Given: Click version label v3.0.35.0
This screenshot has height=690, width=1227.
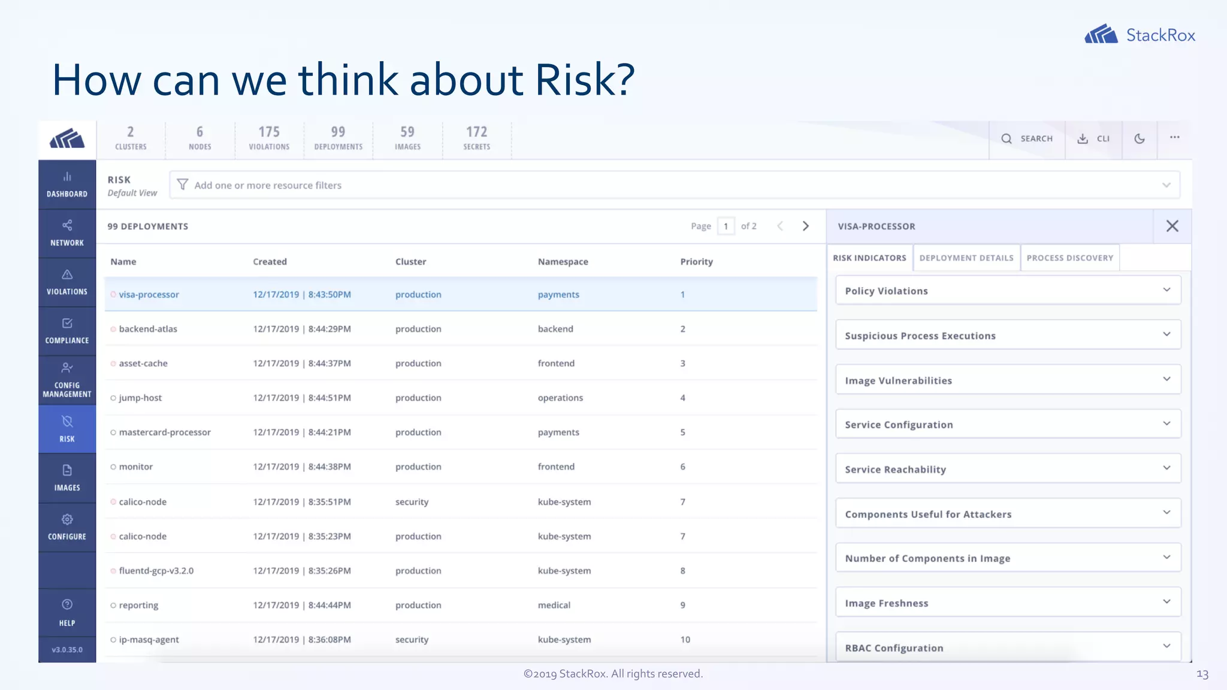Looking at the screenshot, I should tap(67, 650).
